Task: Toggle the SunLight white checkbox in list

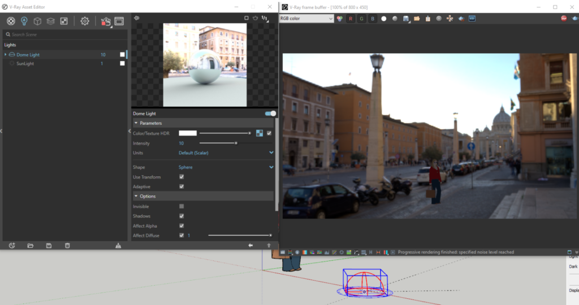Action: [122, 63]
